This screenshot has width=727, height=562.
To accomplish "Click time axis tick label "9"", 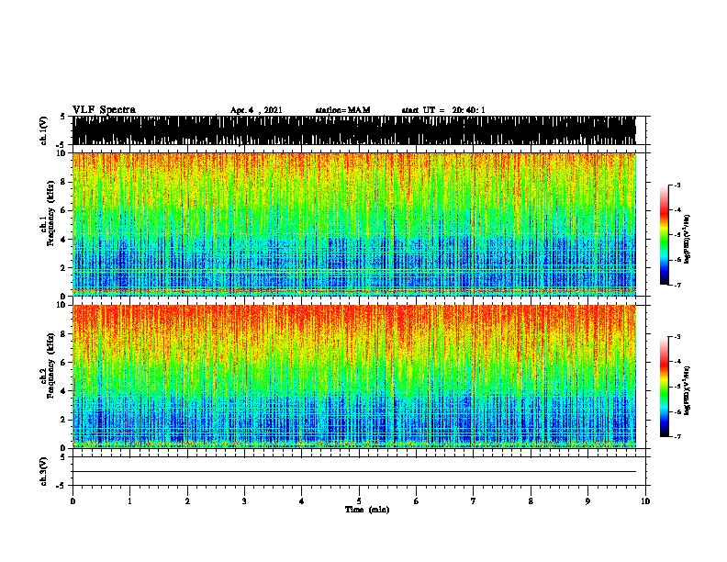I will point(587,501).
